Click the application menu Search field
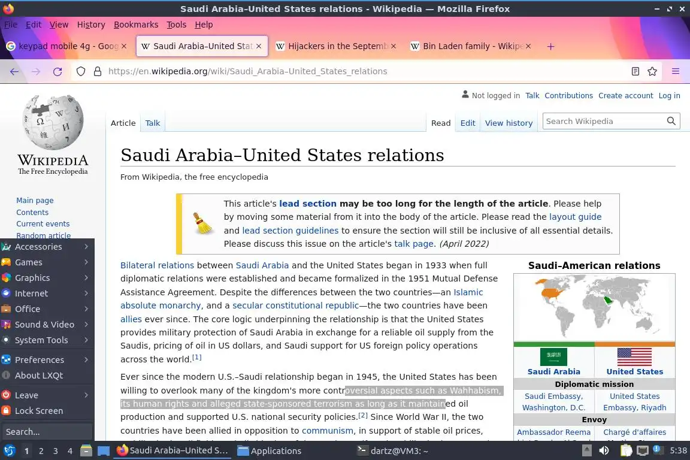This screenshot has width=690, height=460. (x=47, y=432)
